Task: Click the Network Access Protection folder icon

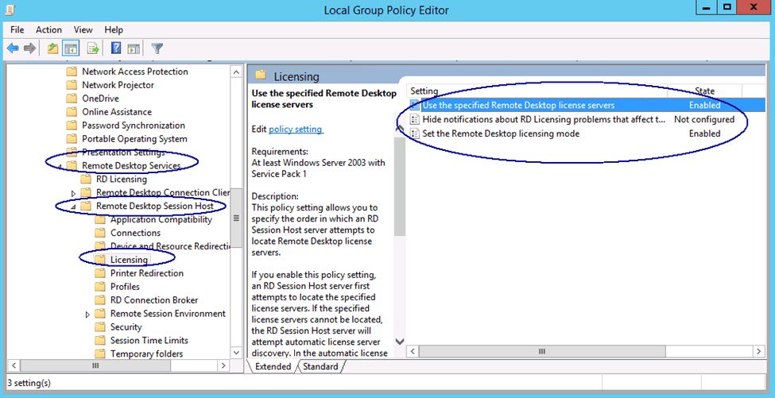Action: [x=72, y=71]
